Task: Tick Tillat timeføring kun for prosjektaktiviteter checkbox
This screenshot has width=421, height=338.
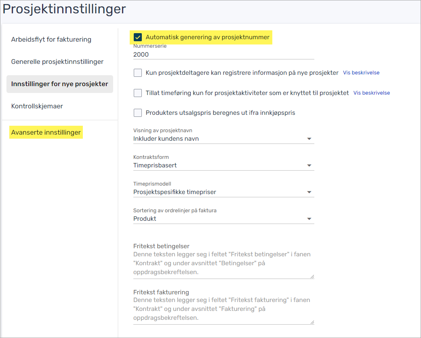Action: point(138,93)
